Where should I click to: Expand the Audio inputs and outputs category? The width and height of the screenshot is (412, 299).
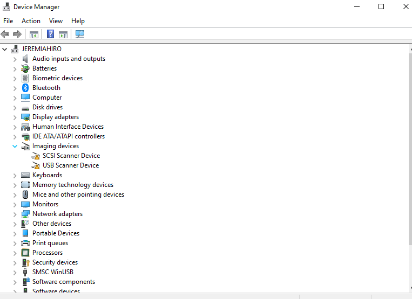15,59
